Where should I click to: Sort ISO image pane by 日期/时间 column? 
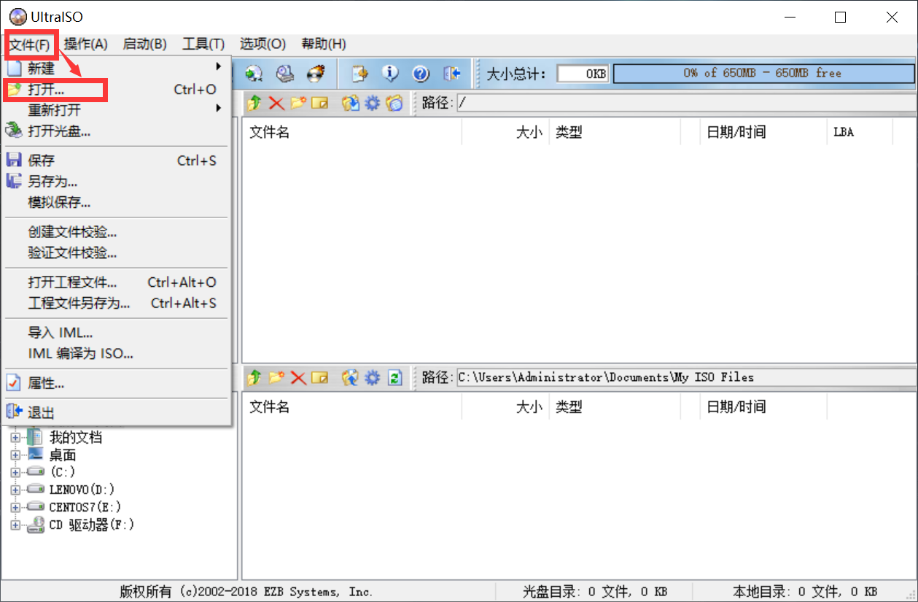(x=764, y=132)
